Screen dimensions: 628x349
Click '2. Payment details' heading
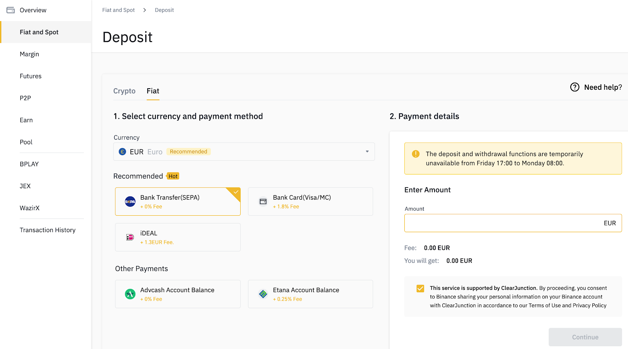(424, 116)
